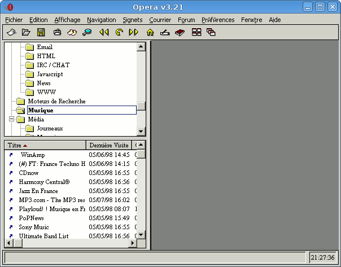Click the find magnifier toolbar icon
341x267 pixels.
tap(87, 32)
